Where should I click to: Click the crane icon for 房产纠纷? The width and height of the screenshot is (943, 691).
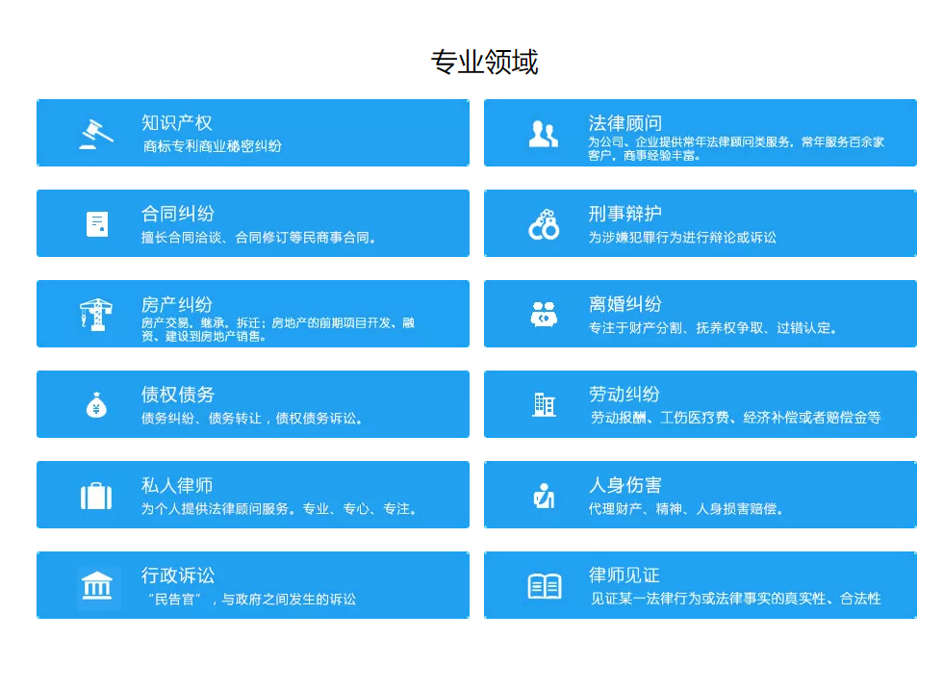pyautogui.click(x=96, y=315)
